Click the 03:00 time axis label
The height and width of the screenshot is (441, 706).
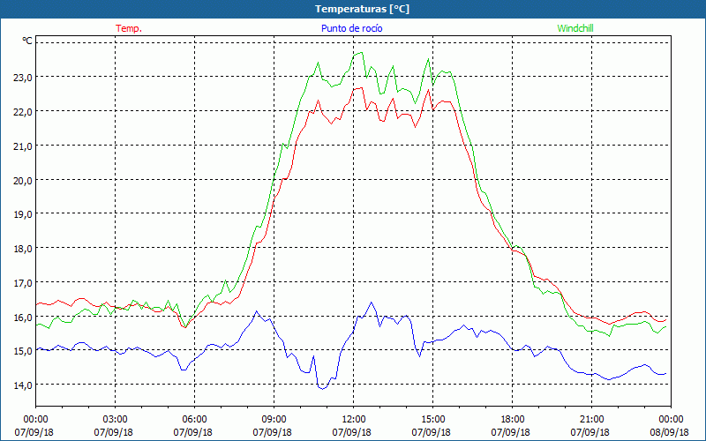point(115,420)
